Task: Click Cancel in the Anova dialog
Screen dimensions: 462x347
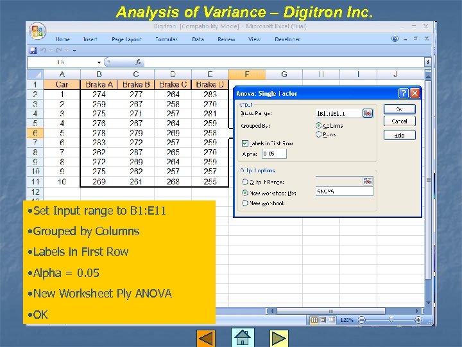Action: pyautogui.click(x=400, y=121)
